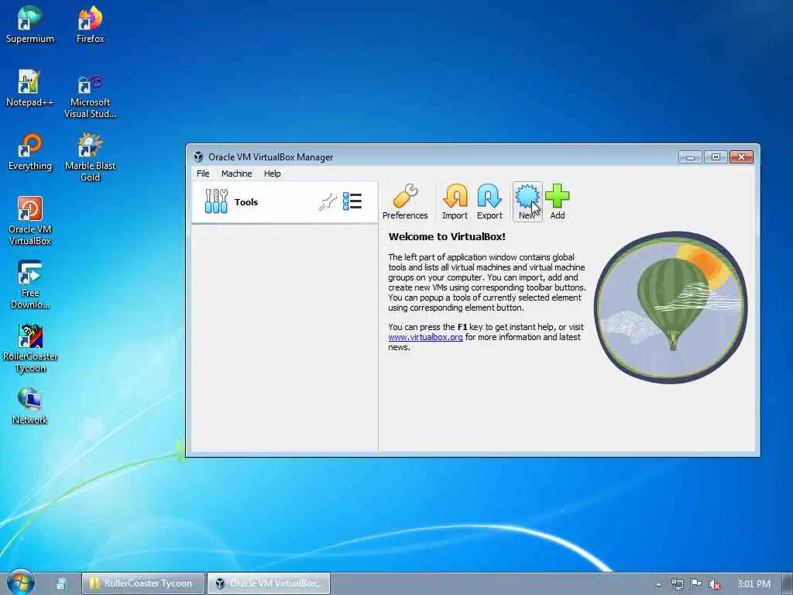
Task: Select the Supermium desktop shortcut
Action: click(x=30, y=25)
